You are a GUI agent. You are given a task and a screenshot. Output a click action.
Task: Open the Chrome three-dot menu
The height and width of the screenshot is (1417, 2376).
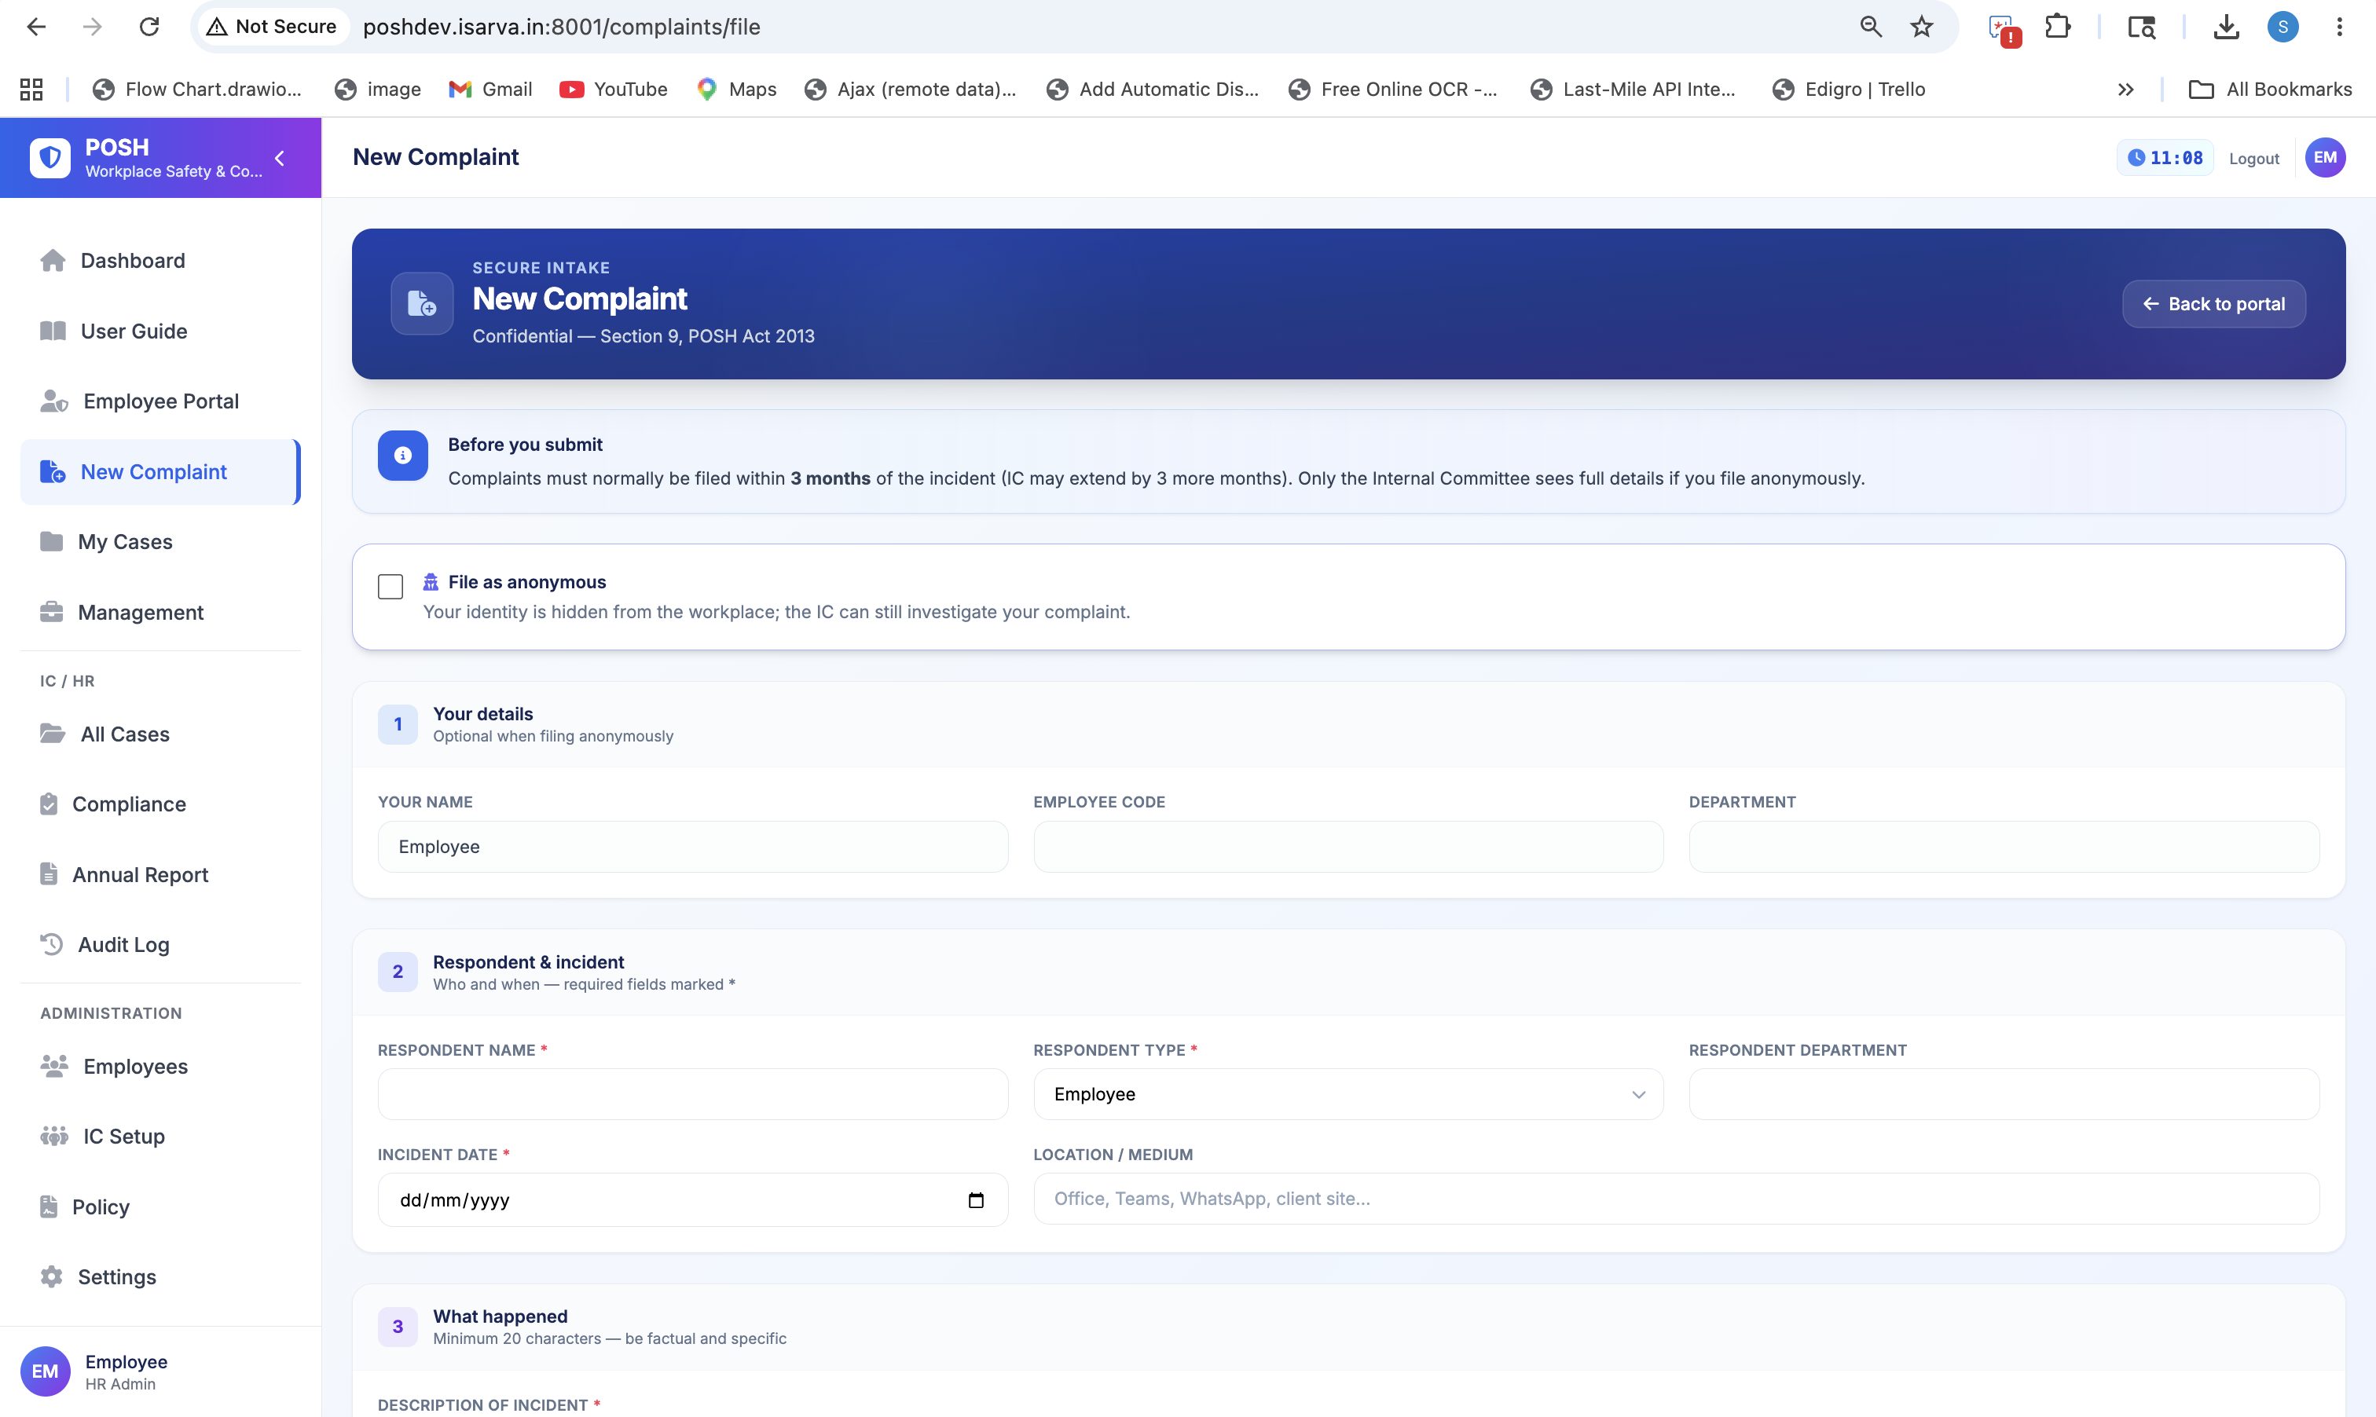[2340, 27]
